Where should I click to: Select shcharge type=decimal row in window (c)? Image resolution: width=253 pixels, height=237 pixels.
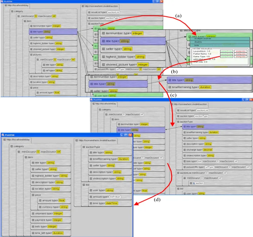[x=217, y=150]
